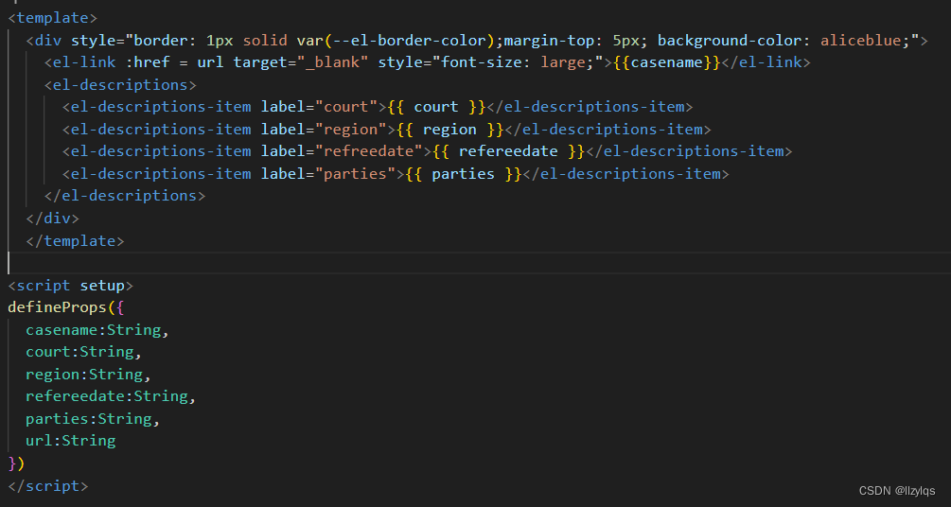Click the ':href' attribute on el-link
The image size is (951, 507).
(x=148, y=62)
